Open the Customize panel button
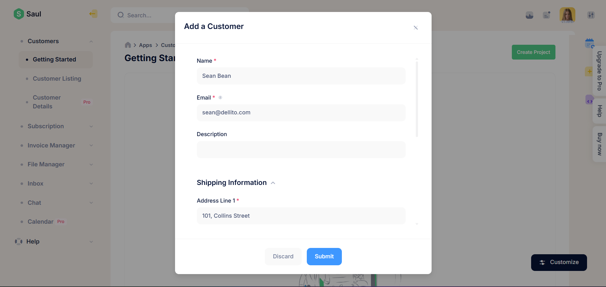The height and width of the screenshot is (287, 606). [559, 262]
